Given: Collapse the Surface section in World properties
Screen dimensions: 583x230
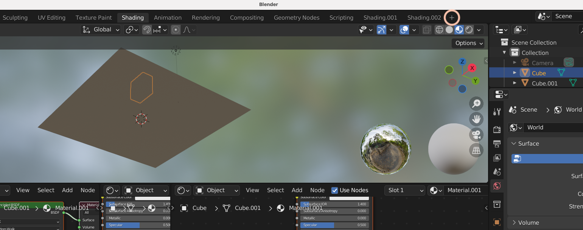Looking at the screenshot, I should coord(529,143).
